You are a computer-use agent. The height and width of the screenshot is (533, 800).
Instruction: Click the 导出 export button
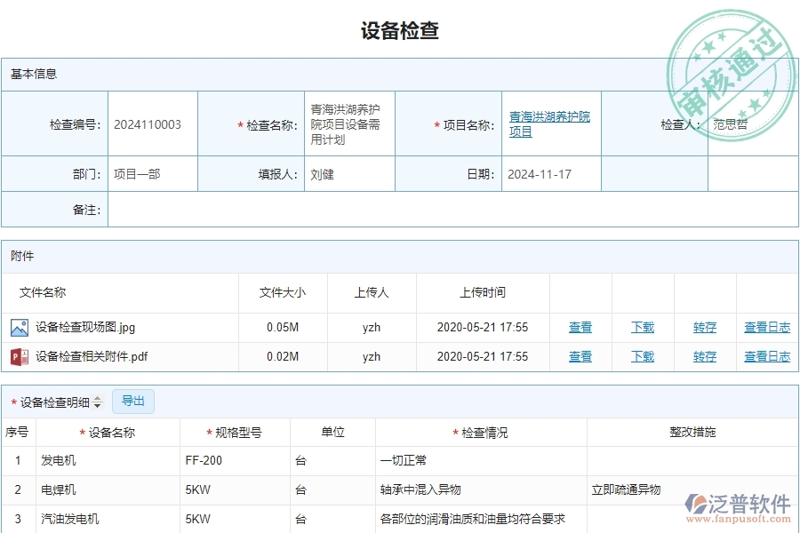pos(133,402)
